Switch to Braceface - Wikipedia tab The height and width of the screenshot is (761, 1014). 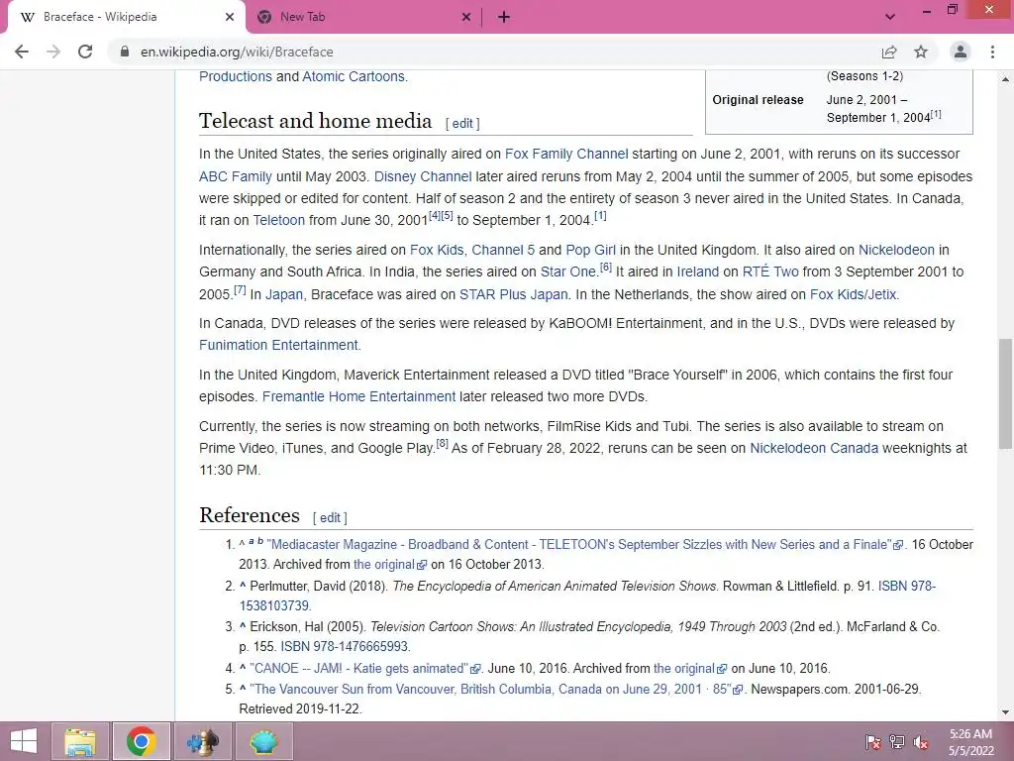point(126,17)
